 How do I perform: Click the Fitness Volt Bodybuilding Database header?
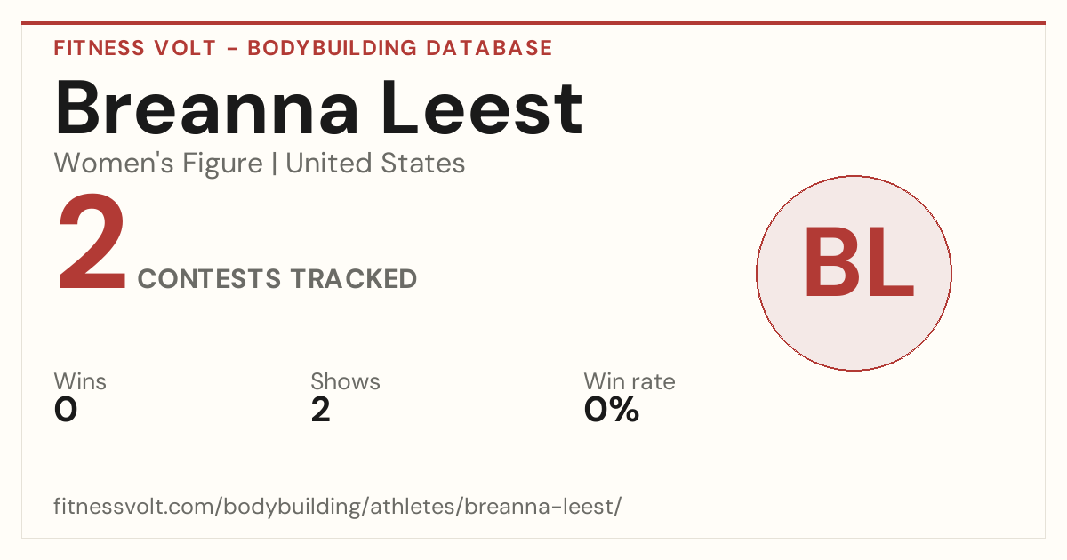(x=303, y=48)
